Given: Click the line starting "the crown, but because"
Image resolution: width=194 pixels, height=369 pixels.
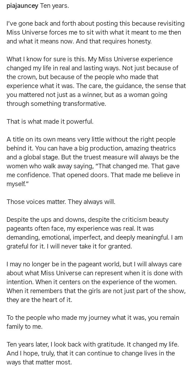Looking at the screenshot, I should click(82, 77).
